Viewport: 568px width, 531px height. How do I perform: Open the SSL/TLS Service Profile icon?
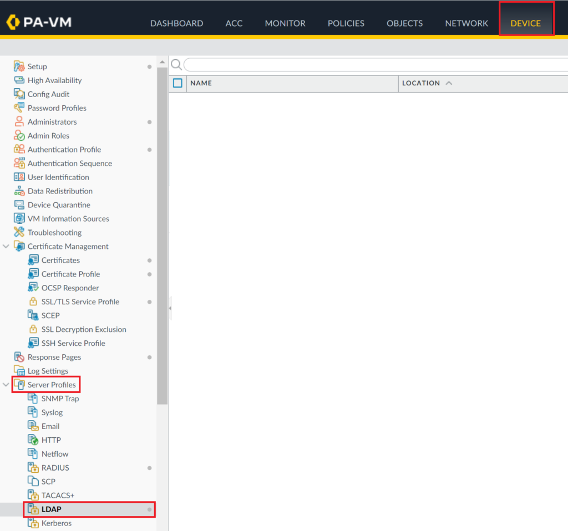pos(33,302)
